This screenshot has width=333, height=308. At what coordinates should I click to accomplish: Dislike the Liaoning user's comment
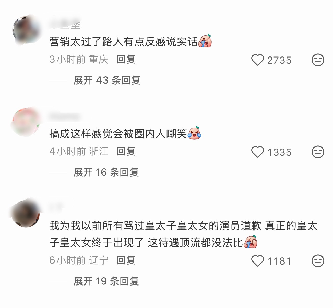(x=318, y=261)
